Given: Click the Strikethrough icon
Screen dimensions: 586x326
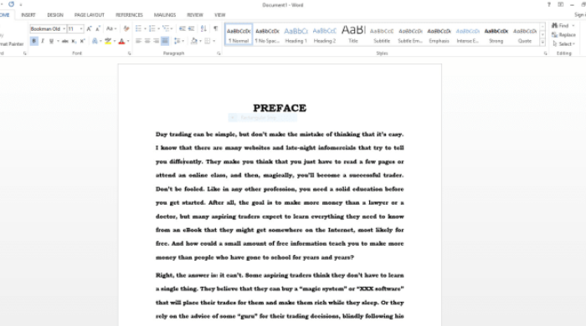Looking at the screenshot, I should point(65,41).
